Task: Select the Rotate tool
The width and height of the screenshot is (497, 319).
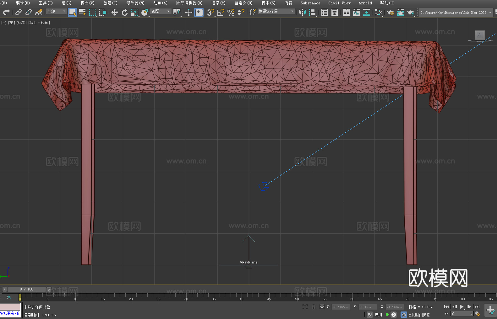Action: [125, 12]
